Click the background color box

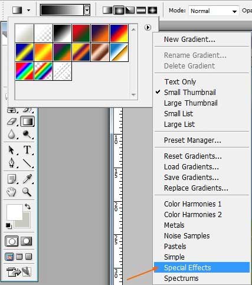coord(27,224)
